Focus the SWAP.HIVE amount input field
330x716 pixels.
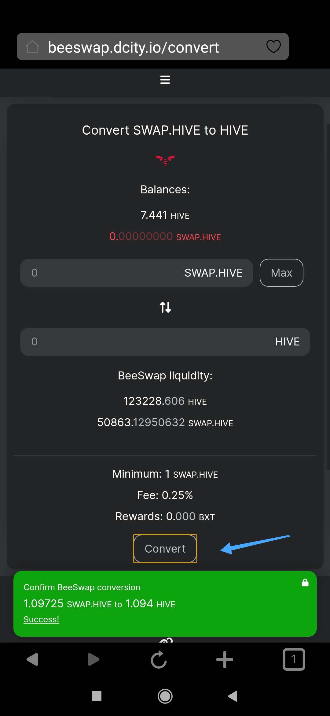(x=136, y=273)
